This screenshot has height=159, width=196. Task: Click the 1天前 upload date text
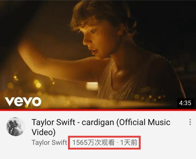129,143
